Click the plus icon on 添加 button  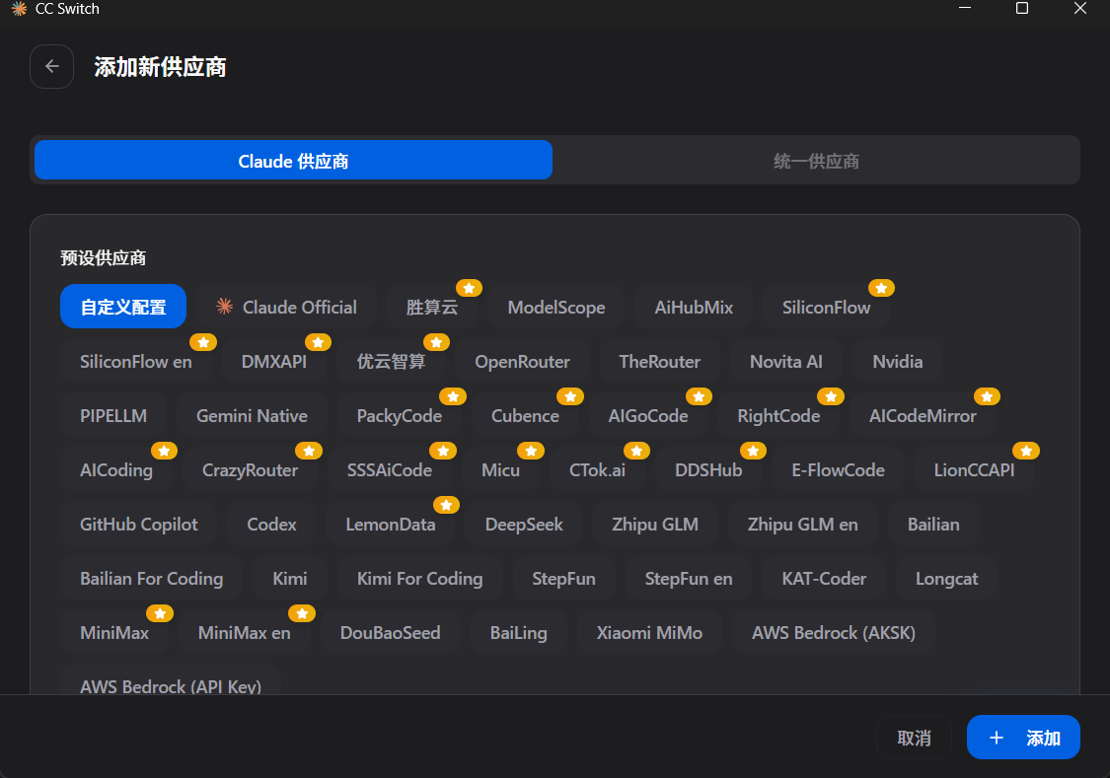(996, 738)
